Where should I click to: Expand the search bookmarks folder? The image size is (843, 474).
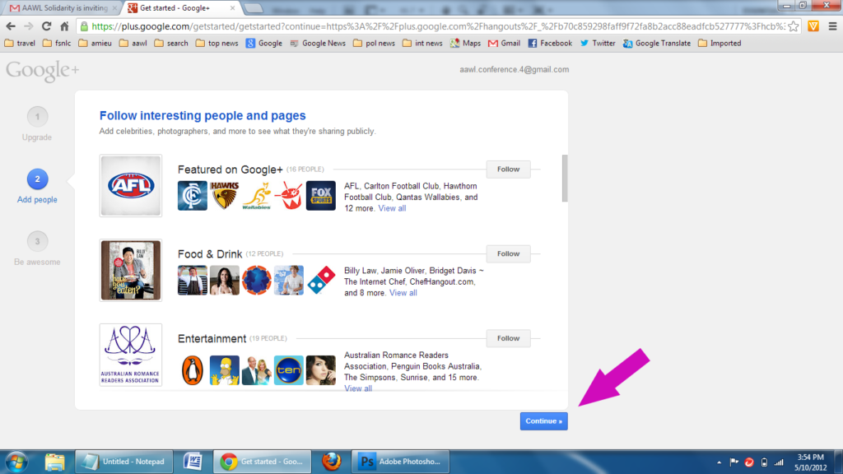point(171,43)
